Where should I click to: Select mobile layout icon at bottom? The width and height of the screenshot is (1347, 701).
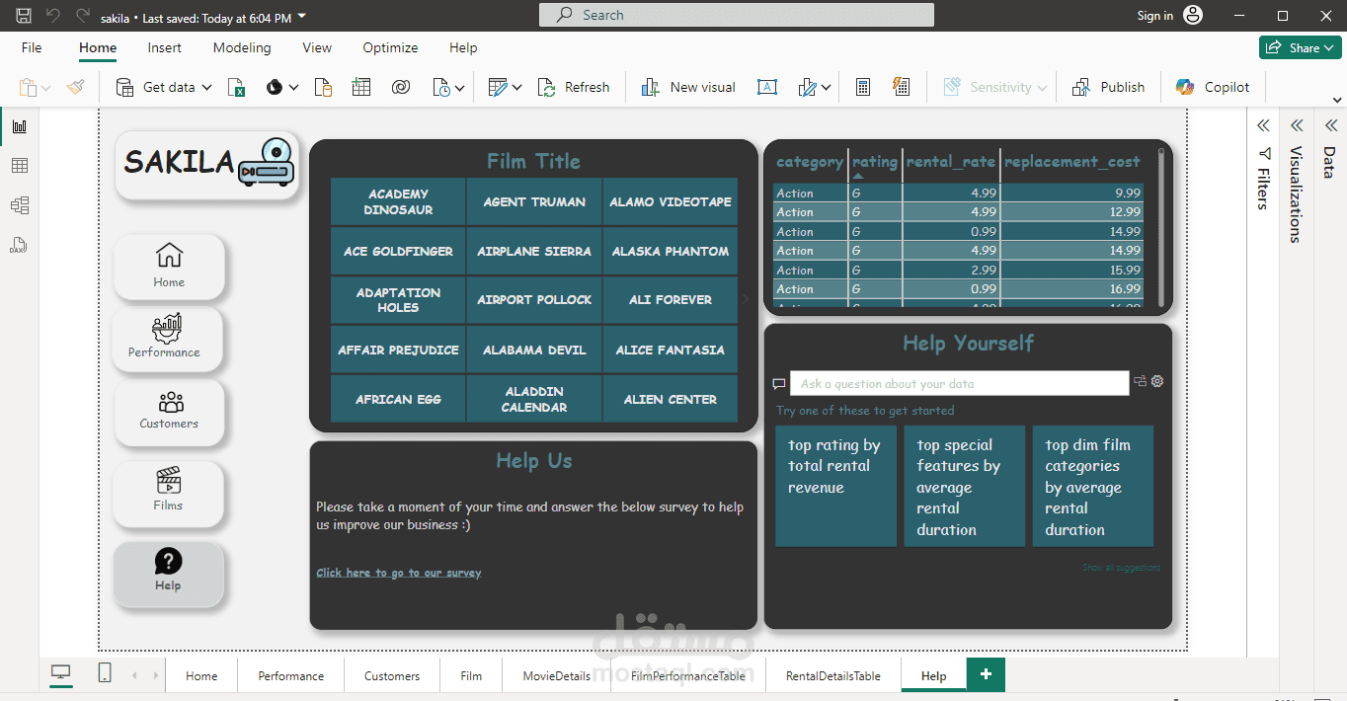coord(105,673)
